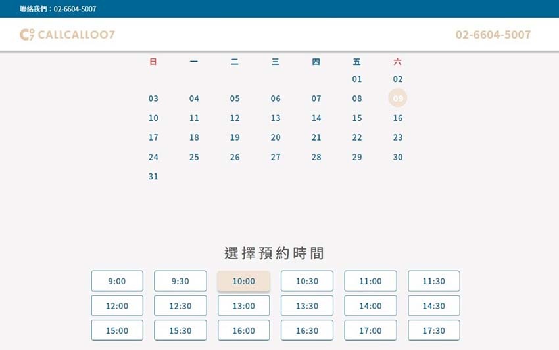
Task: Select calendar date 28
Action: point(316,157)
